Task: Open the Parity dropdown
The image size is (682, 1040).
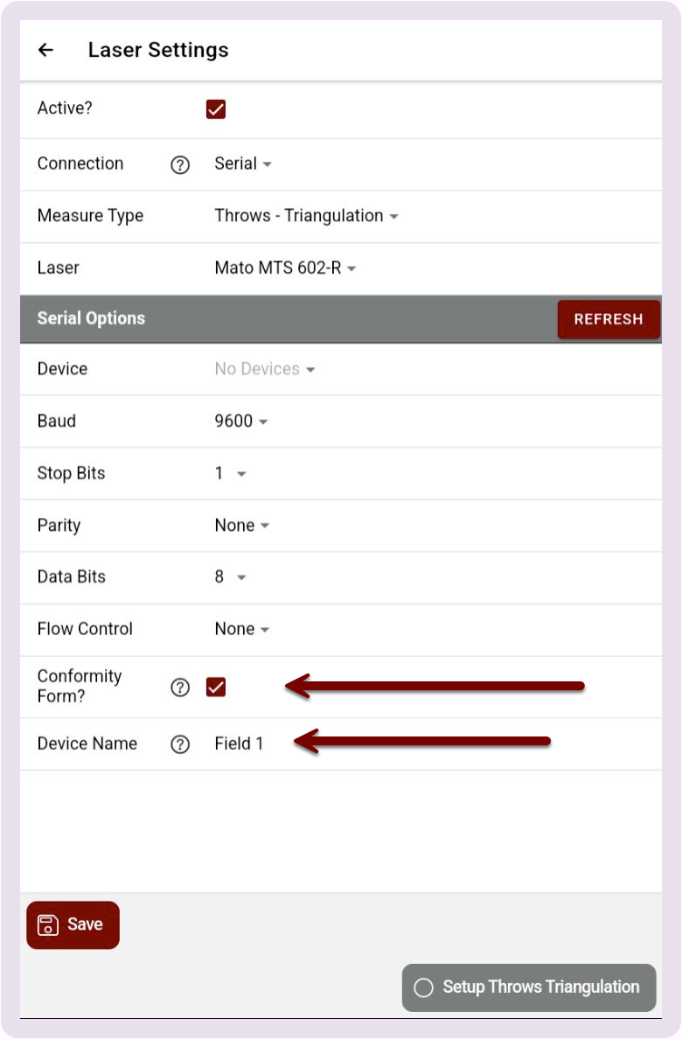Action: coord(242,526)
